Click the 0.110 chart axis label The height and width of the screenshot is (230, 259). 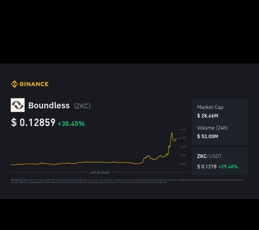[x=182, y=155]
